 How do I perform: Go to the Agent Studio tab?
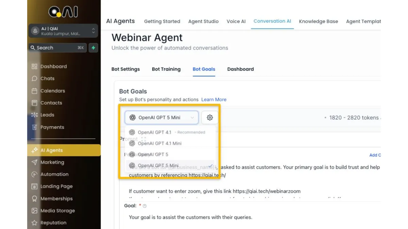click(203, 21)
